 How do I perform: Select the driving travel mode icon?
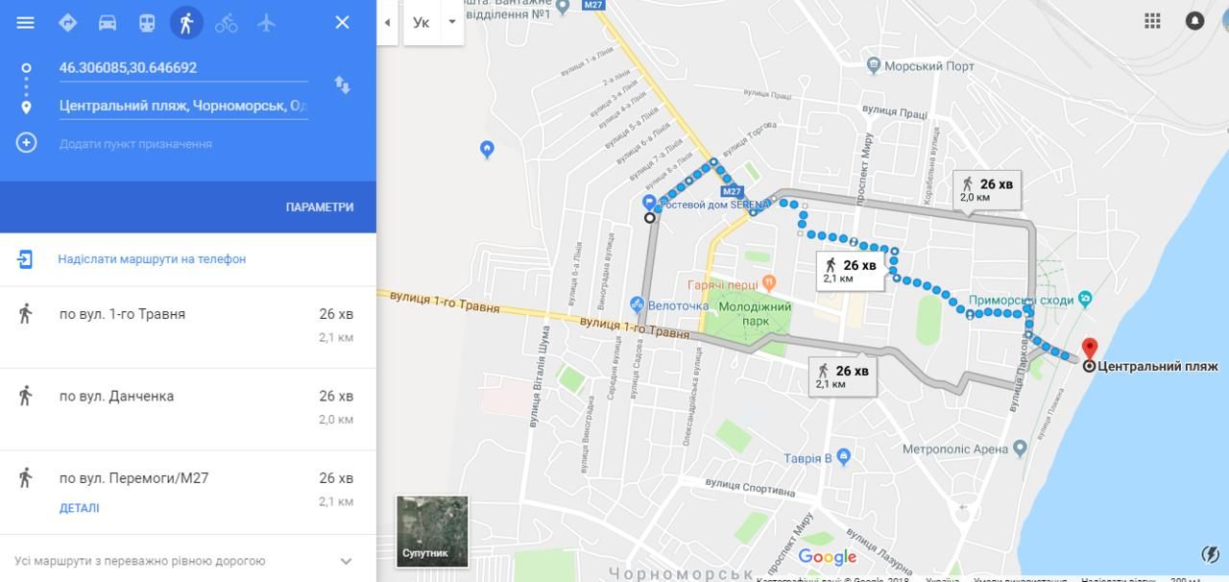[x=108, y=22]
